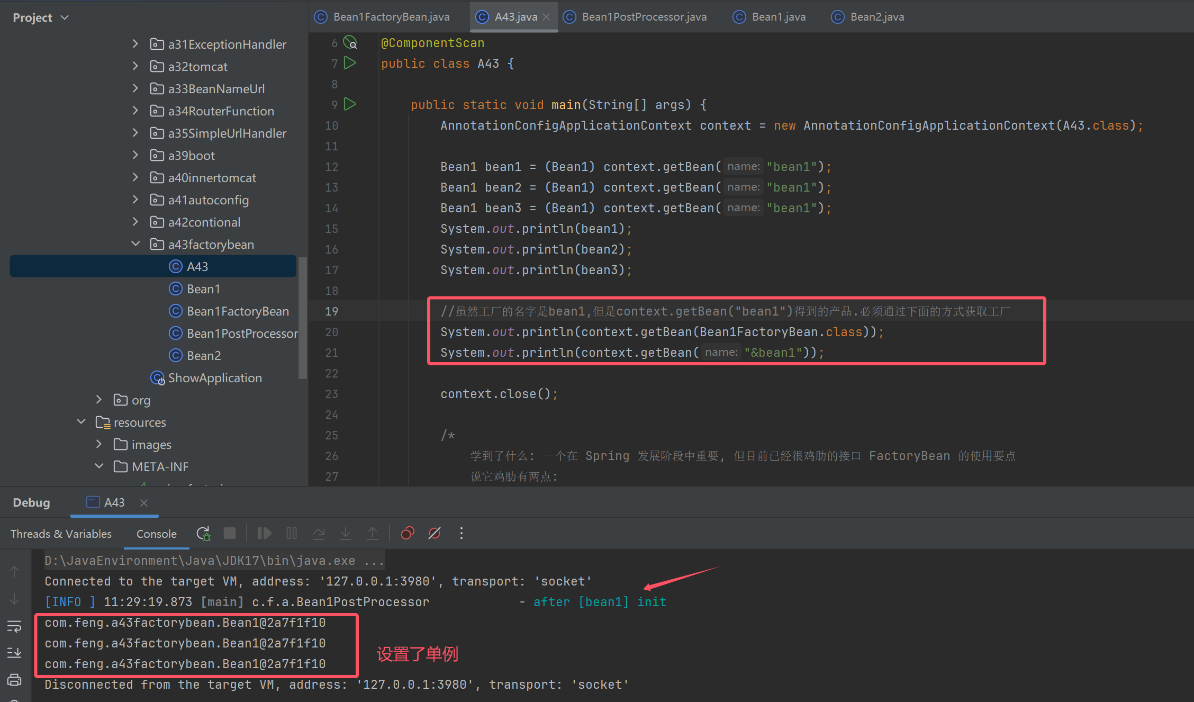Switch to Bean2.java tab
Viewport: 1194px width, 702px height.
point(867,17)
